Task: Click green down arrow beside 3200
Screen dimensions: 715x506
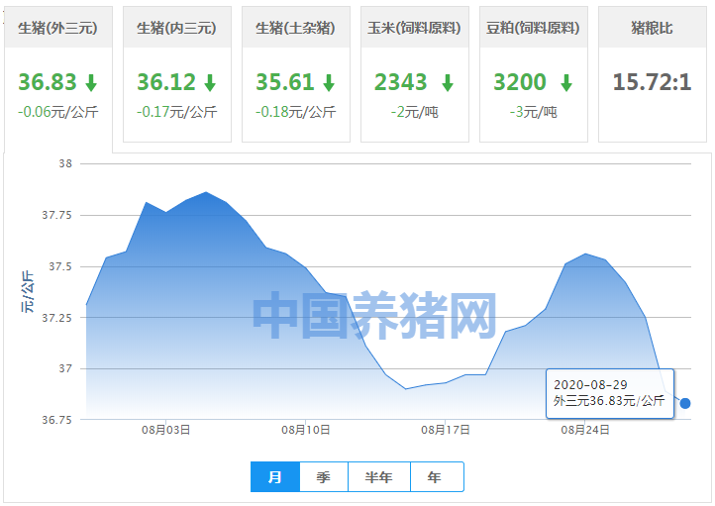Action: [566, 83]
